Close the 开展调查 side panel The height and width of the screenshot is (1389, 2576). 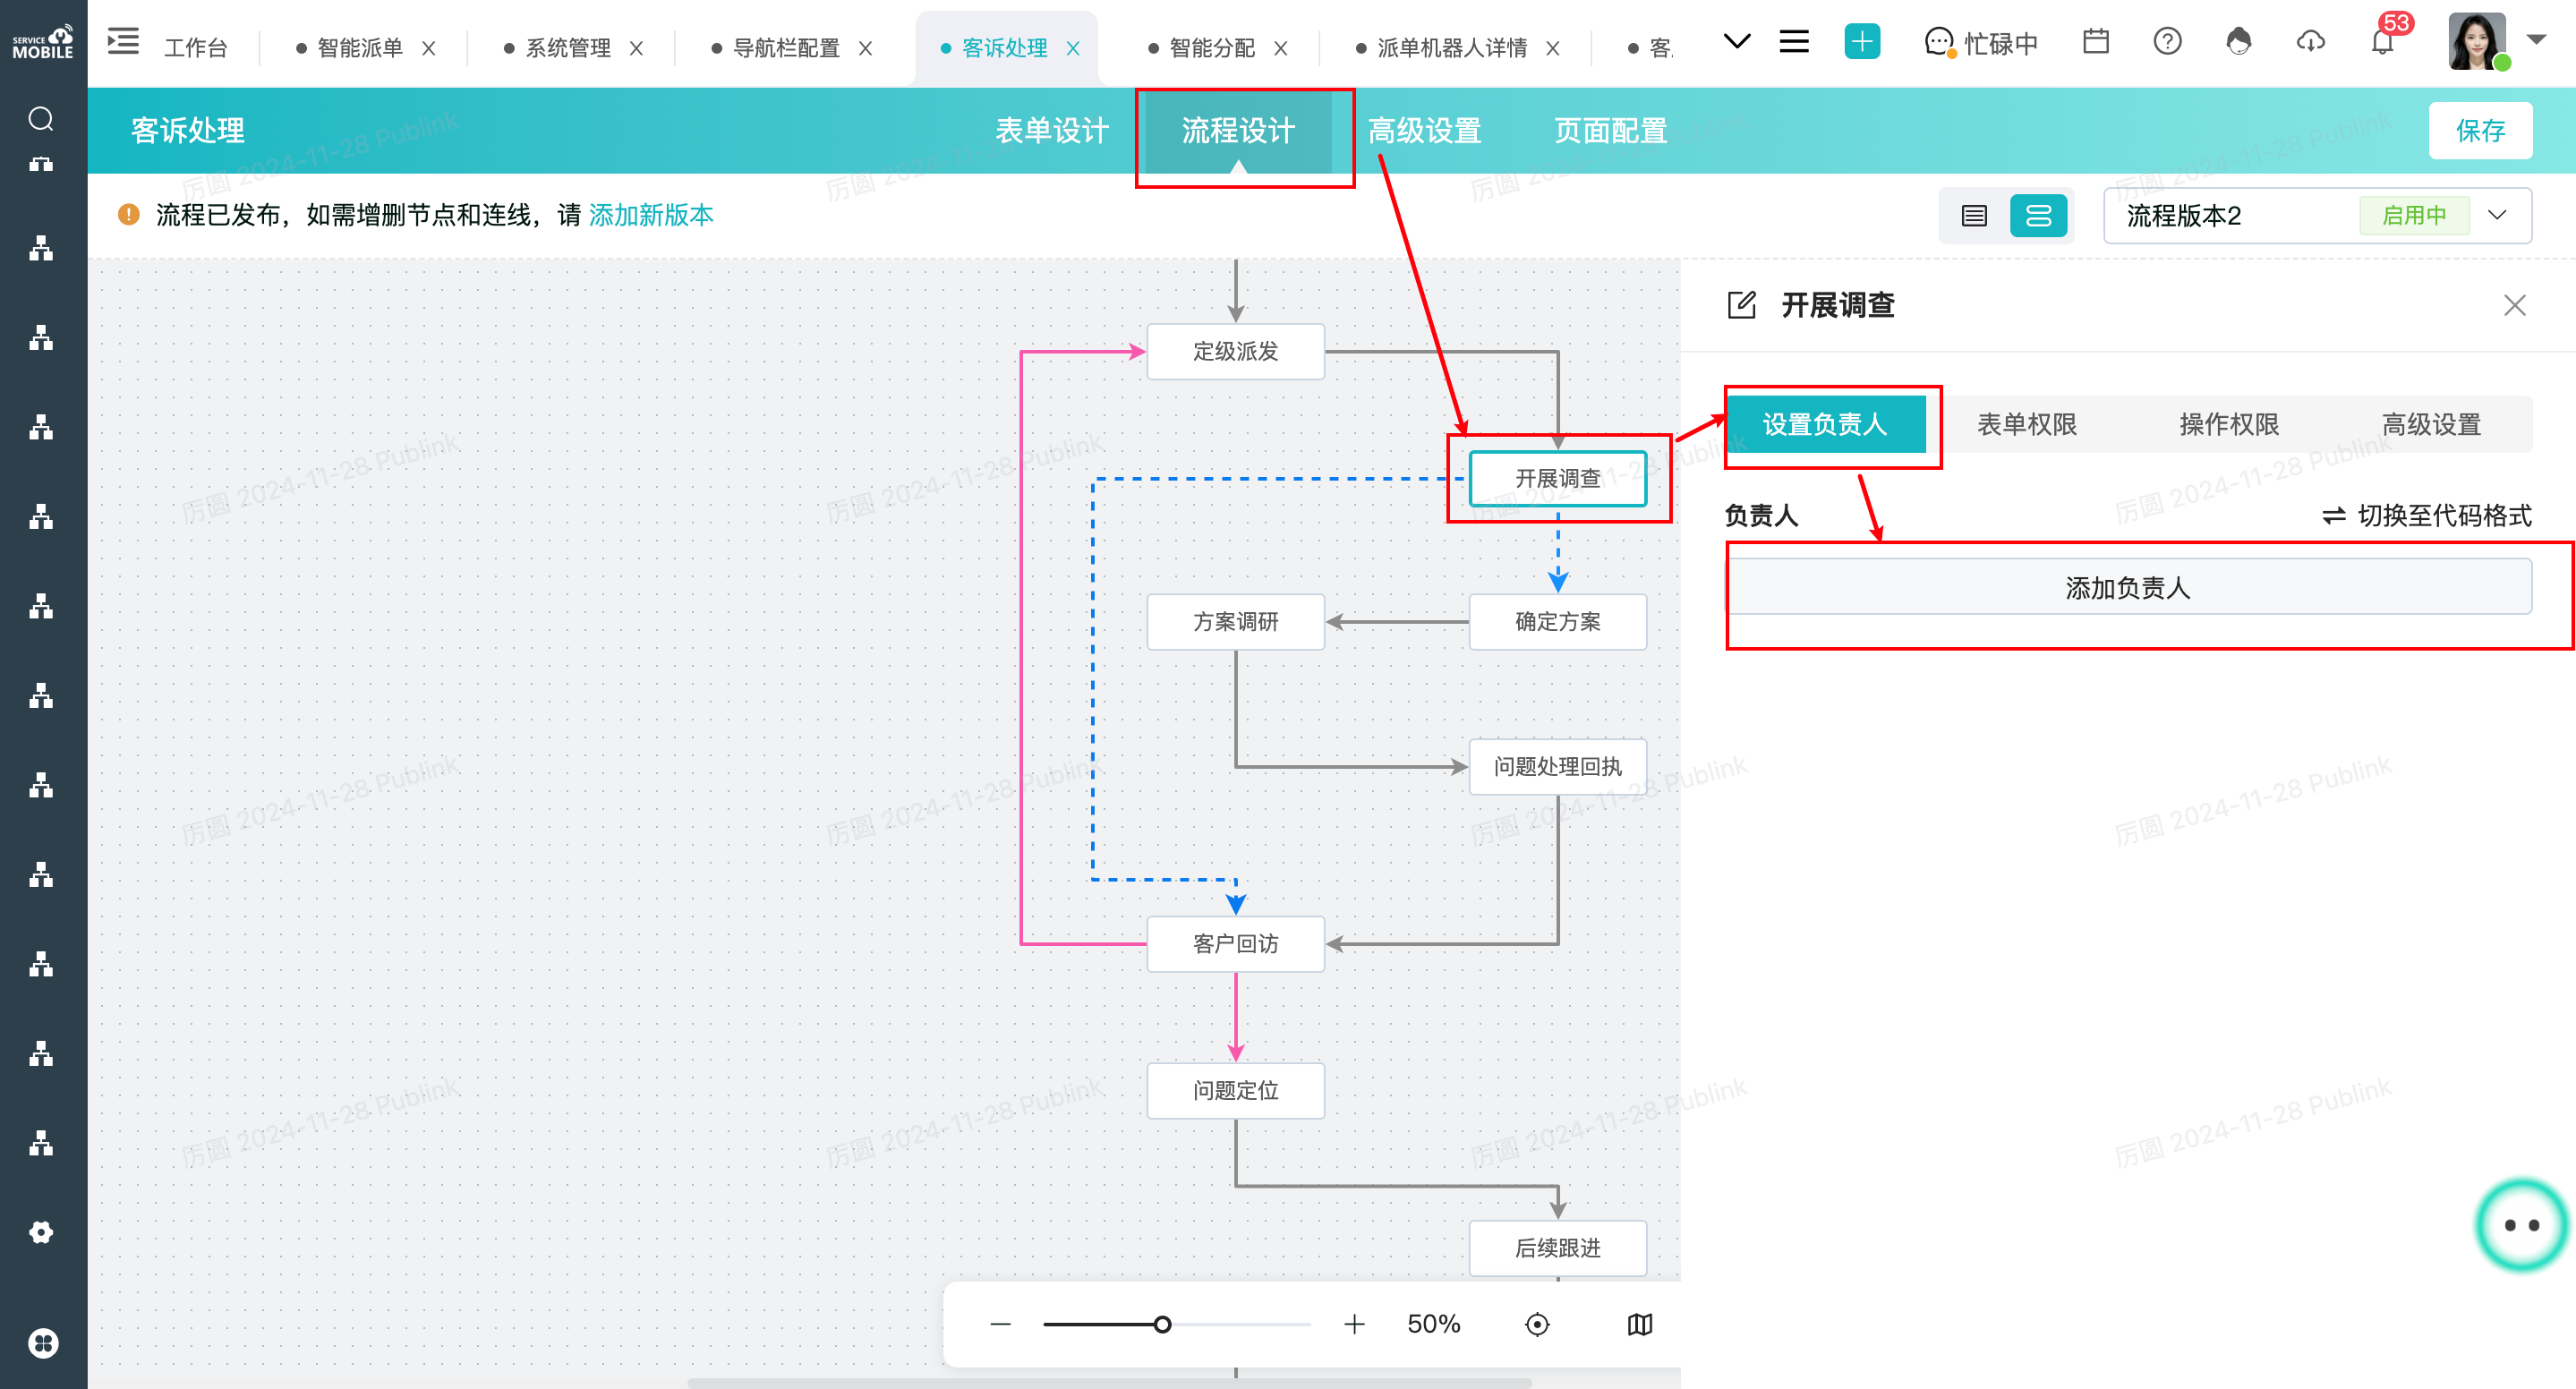pyautogui.click(x=2514, y=305)
